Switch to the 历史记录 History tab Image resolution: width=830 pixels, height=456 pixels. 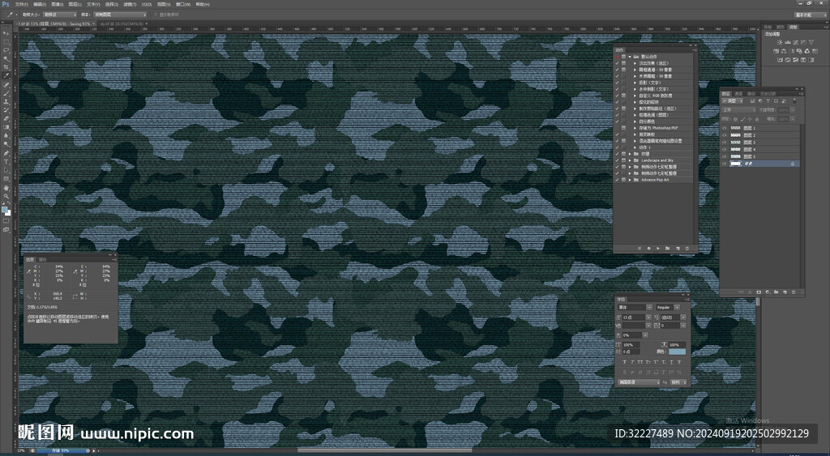pos(768,94)
